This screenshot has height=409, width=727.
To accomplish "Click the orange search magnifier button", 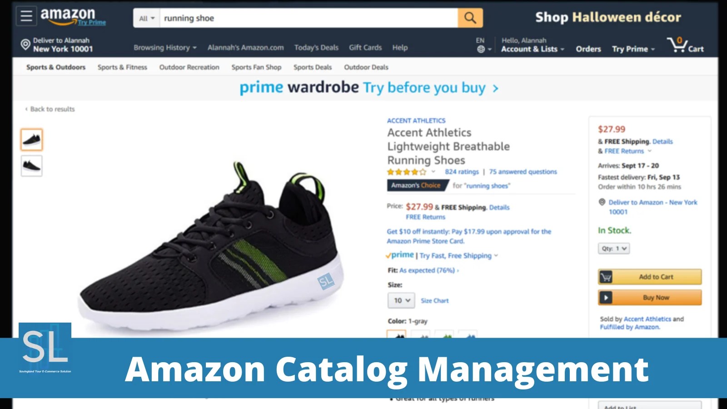I will pos(470,18).
